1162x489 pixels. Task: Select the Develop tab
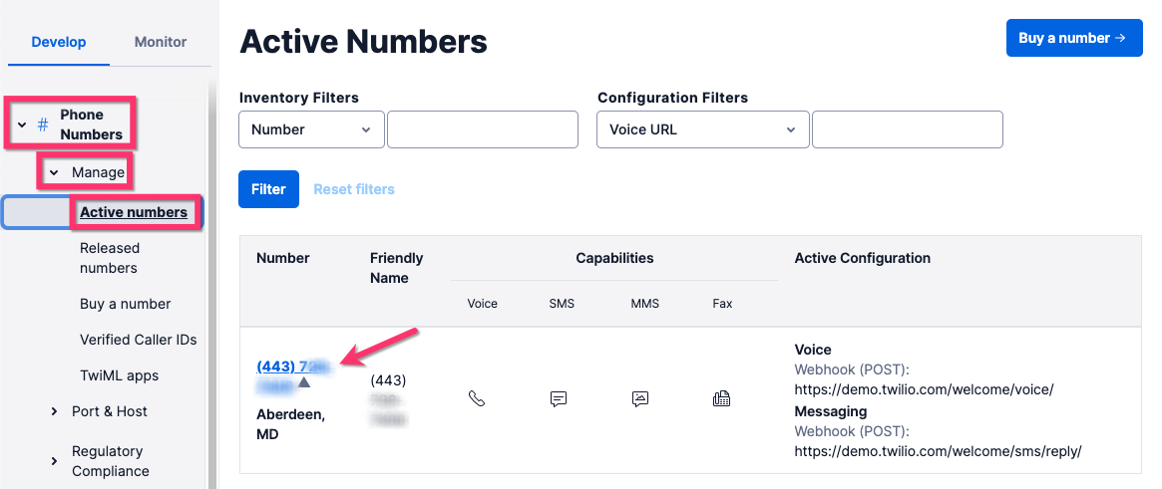point(59,42)
